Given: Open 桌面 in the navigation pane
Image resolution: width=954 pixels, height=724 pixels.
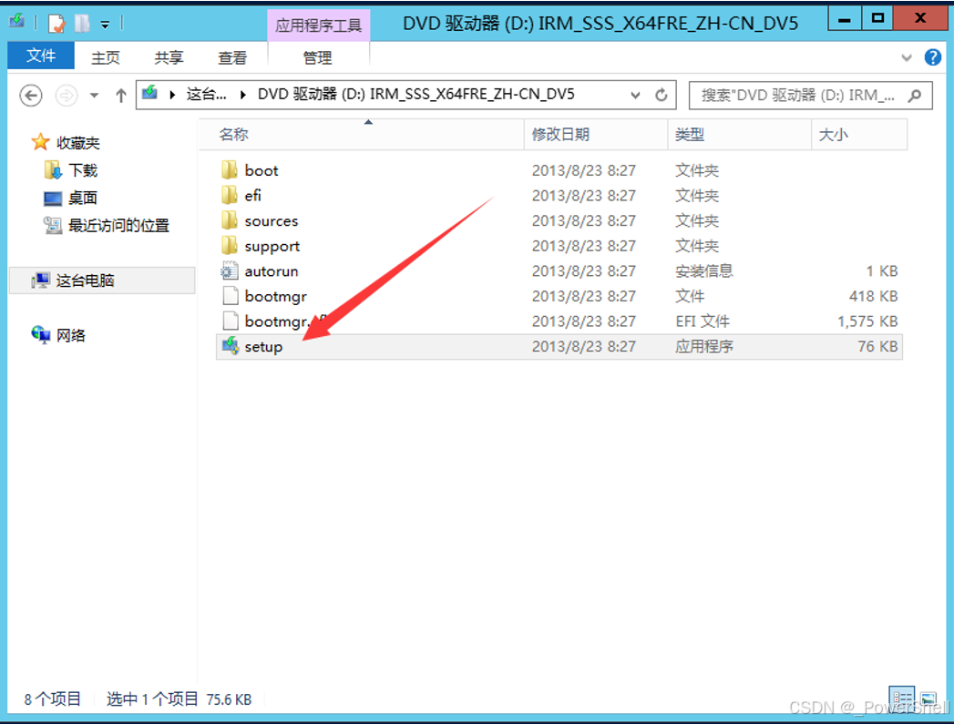Looking at the screenshot, I should click(x=70, y=198).
